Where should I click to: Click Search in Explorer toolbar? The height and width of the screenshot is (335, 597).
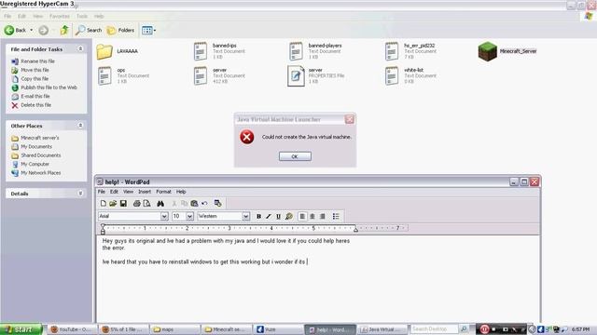[x=89, y=30]
